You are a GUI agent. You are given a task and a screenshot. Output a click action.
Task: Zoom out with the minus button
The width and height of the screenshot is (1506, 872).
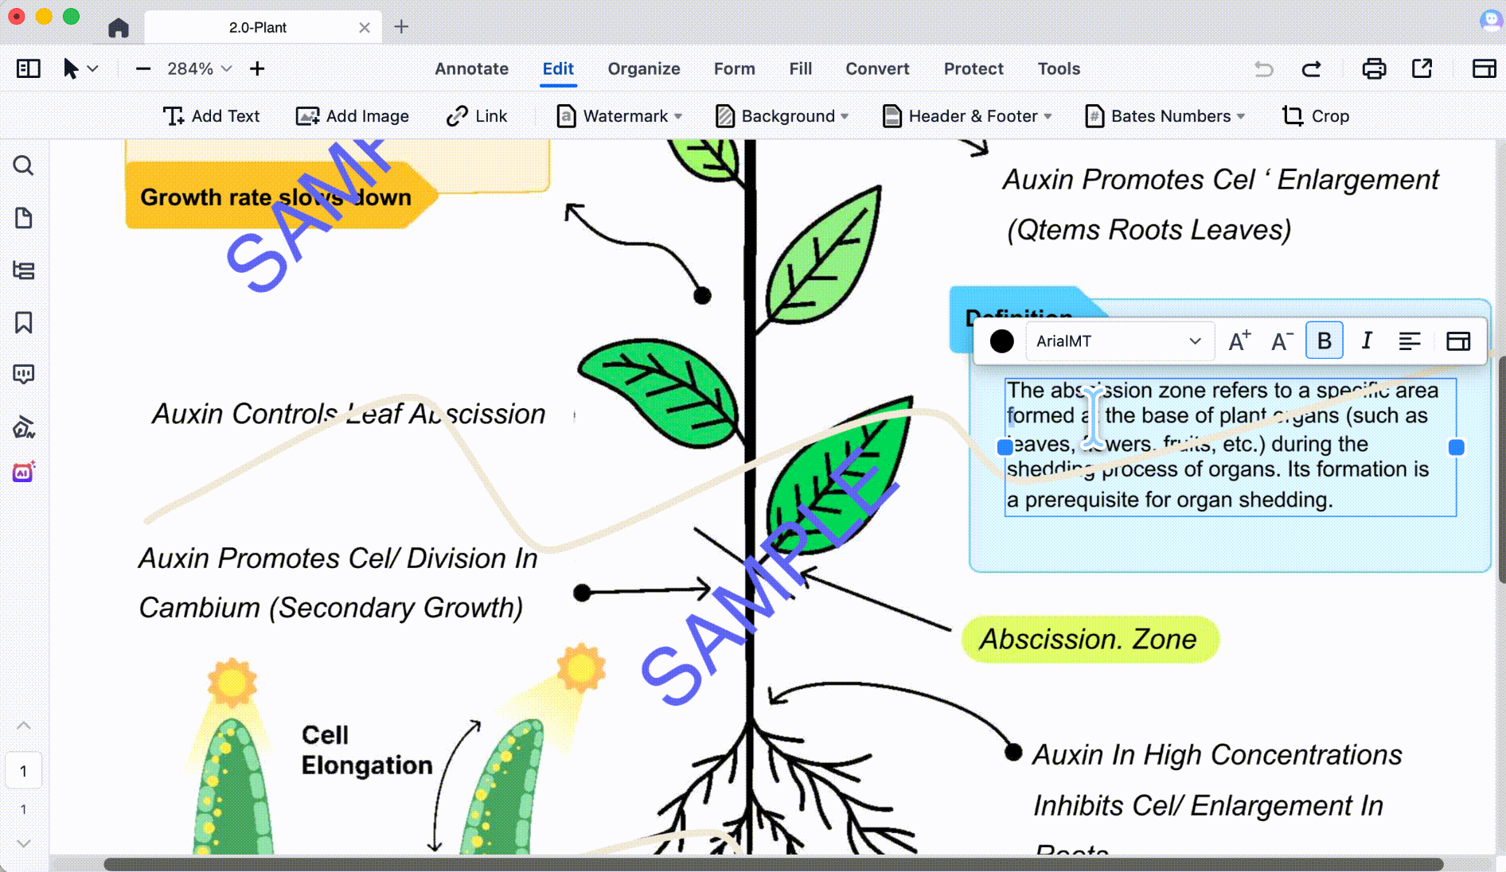pyautogui.click(x=143, y=68)
